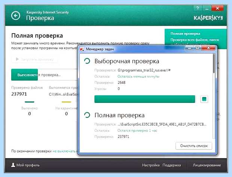Viewport: 232px width, 177px height.
Task: Click the Полная проверка main page heading
Action: 37,36
